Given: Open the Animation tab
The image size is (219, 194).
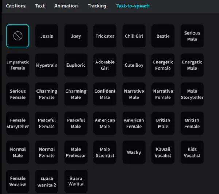Looking at the screenshot, I should pyautogui.click(x=66, y=6).
